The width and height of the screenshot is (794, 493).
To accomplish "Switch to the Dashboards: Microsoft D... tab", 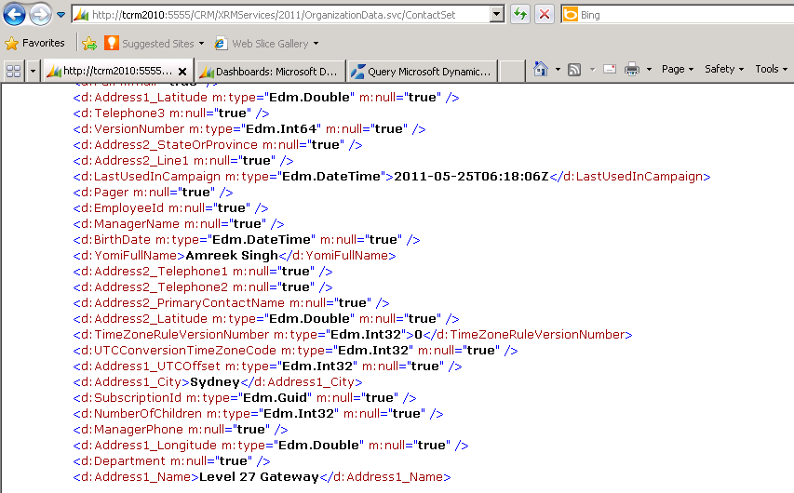I will click(269, 72).
